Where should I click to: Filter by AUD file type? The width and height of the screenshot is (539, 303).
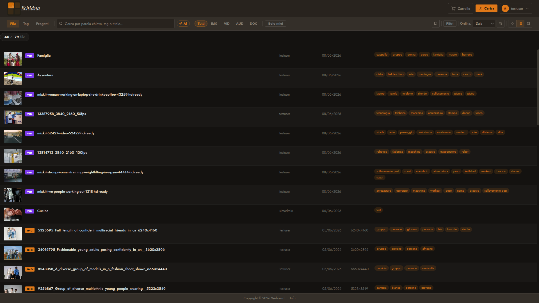[239, 24]
